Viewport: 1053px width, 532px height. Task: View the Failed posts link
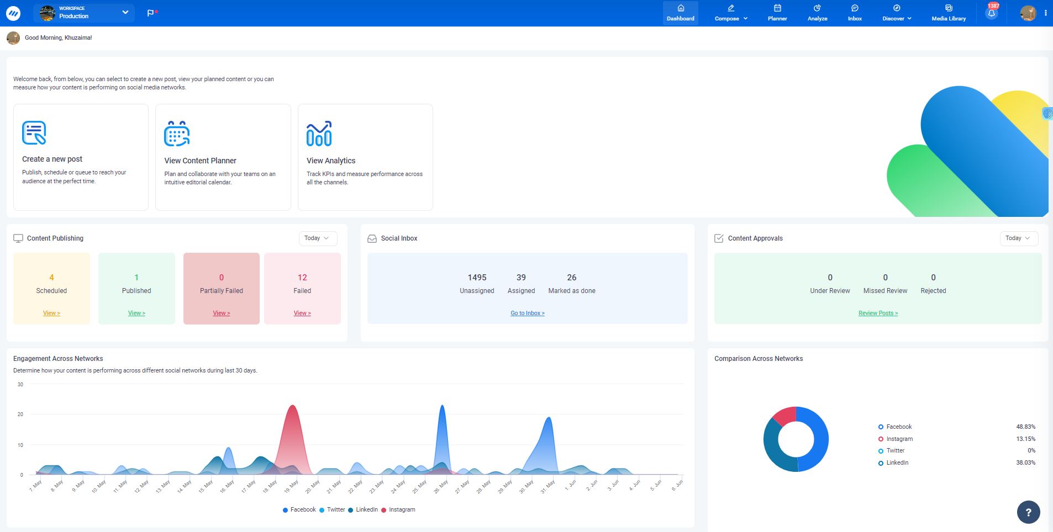point(302,313)
